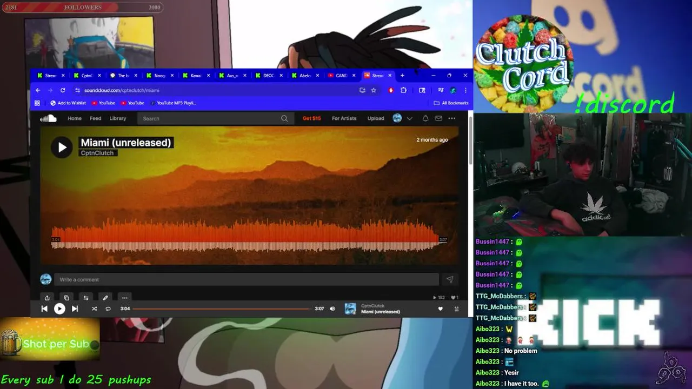Viewport: 692px width, 389px height.
Task: Open the Add to Wishlist bookmark
Action: pyautogui.click(x=68, y=103)
